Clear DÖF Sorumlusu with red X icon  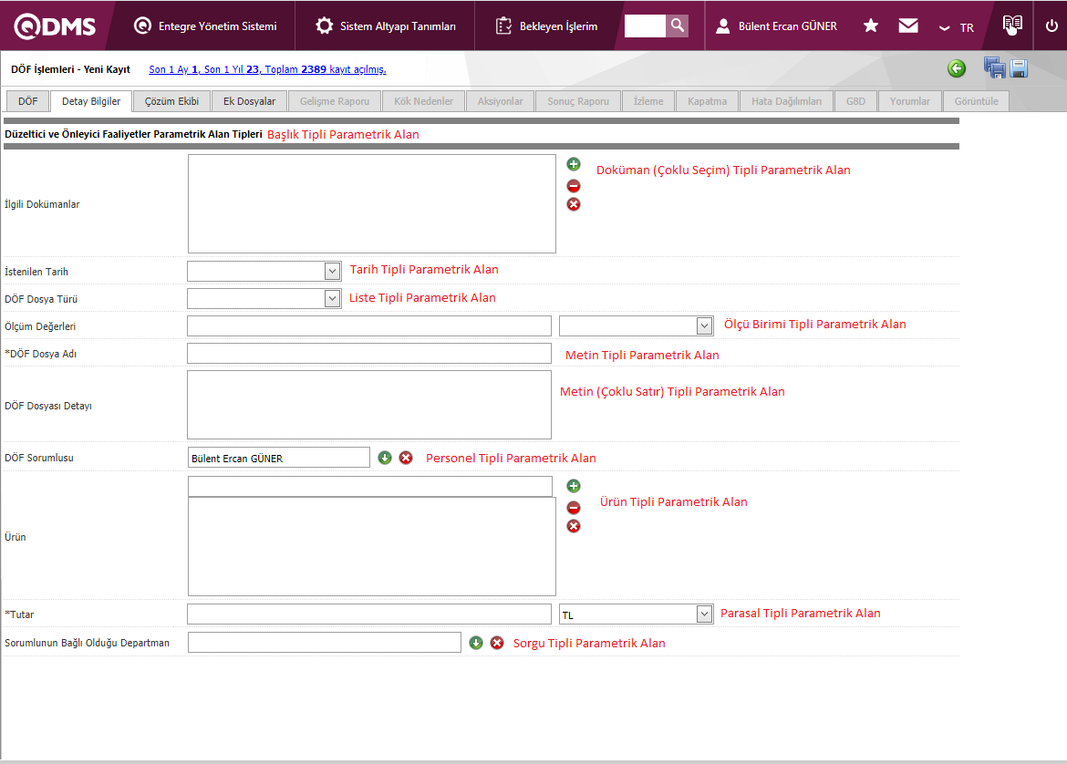[x=406, y=458]
